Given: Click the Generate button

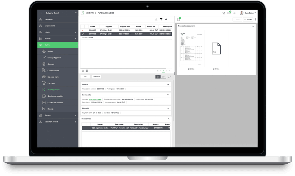Looking at the screenshot, I should (x=97, y=77).
